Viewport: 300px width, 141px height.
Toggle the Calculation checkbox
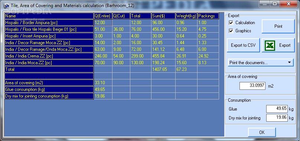click(231, 23)
